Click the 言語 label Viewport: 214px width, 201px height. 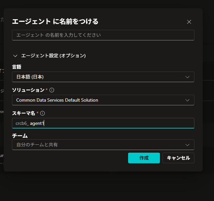click(x=17, y=67)
